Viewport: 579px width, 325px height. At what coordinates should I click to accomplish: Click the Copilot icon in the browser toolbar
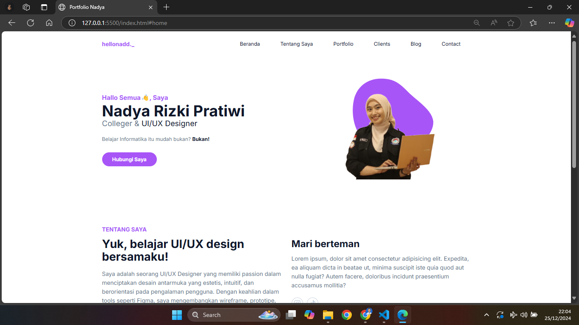tap(569, 23)
